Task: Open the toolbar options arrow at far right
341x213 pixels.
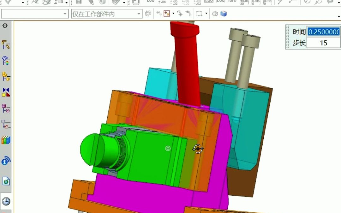Action: coord(339,16)
